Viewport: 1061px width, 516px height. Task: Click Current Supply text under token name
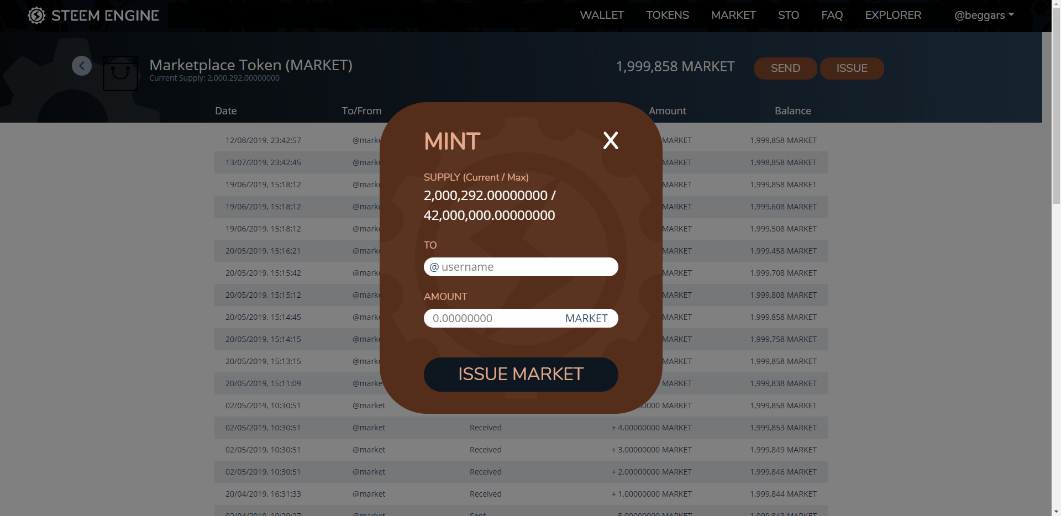tap(214, 78)
